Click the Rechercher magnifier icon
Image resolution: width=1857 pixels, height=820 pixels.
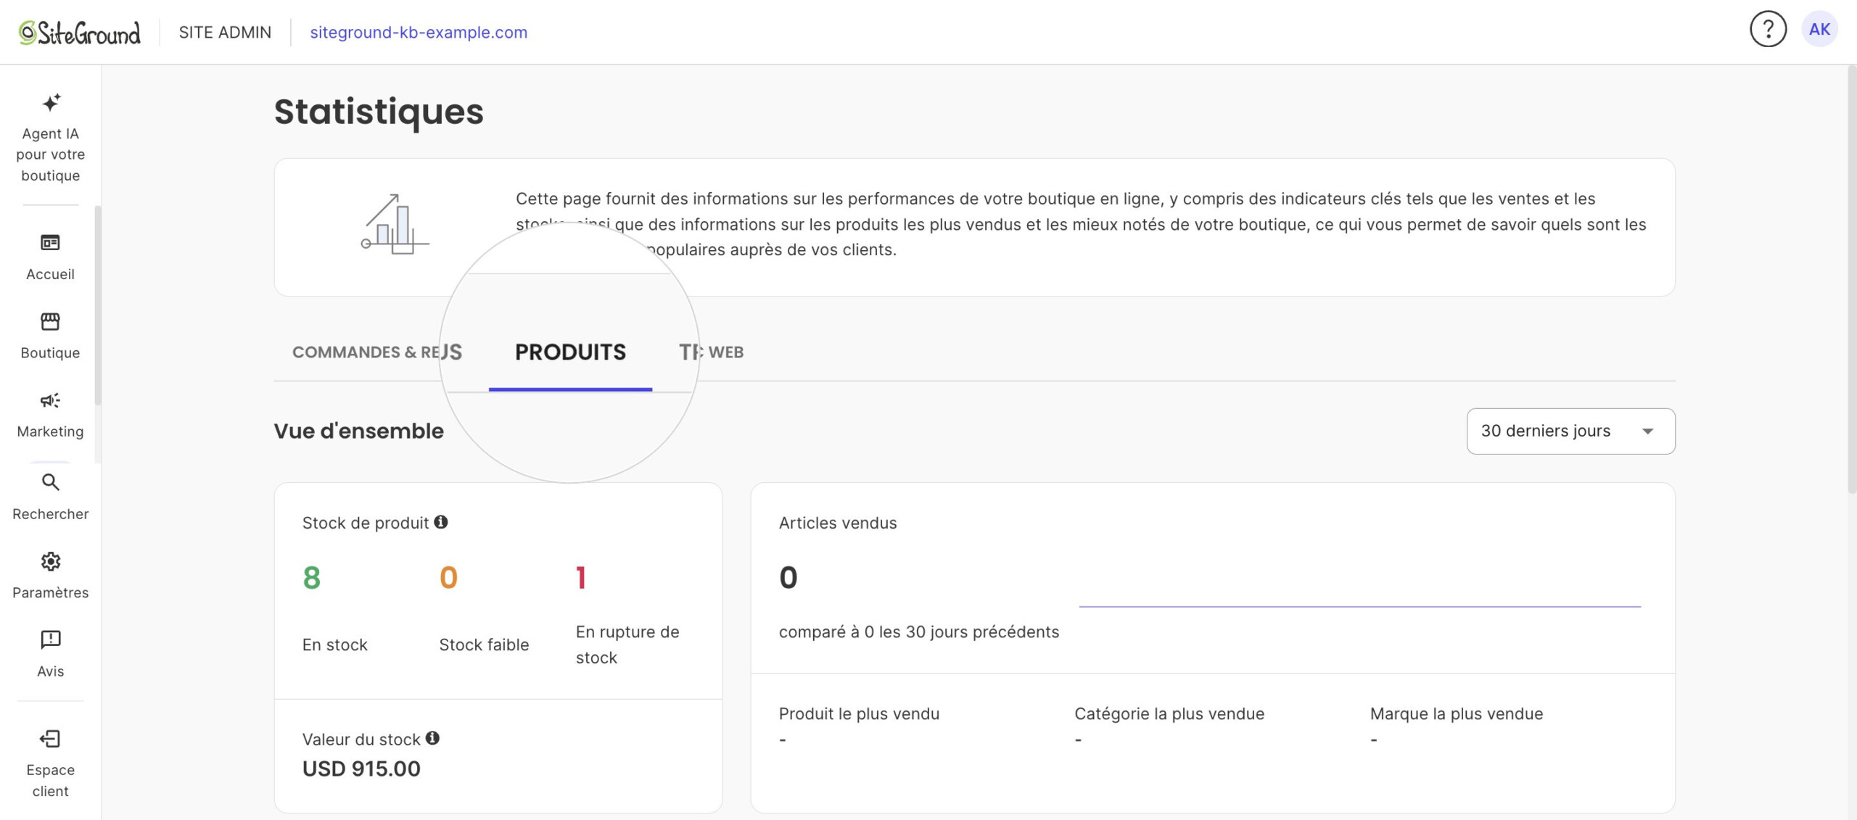(x=50, y=482)
